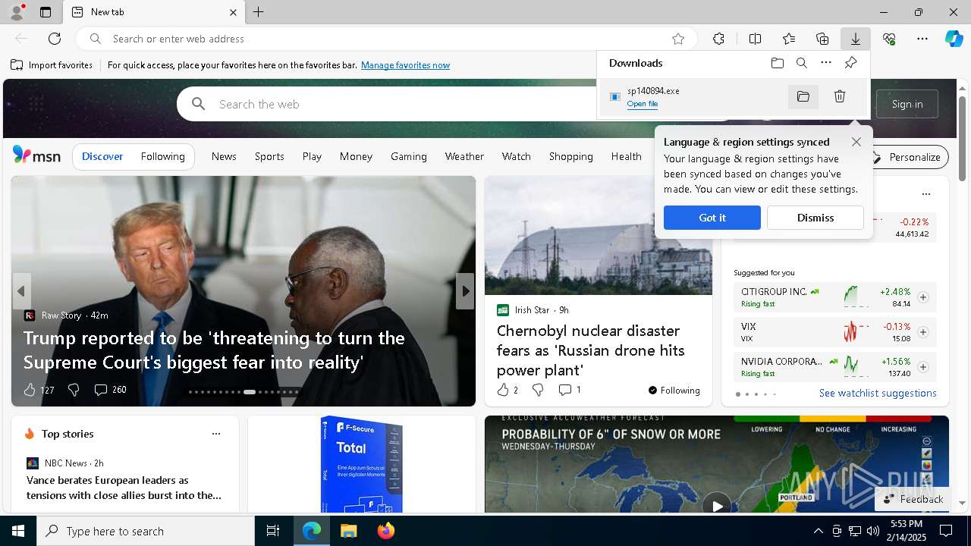This screenshot has height=546, width=971.
Task: Open File Explorer from taskbar
Action: coord(348,531)
